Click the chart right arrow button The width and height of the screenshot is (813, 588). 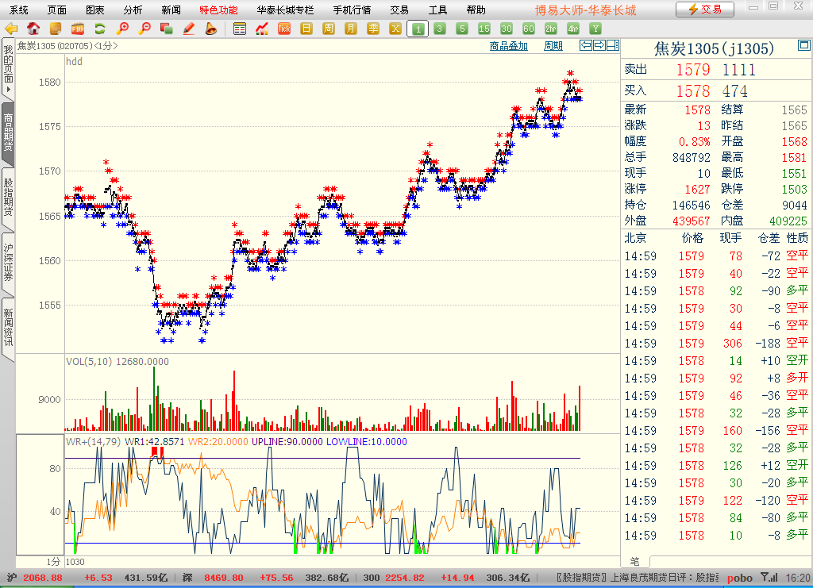click(x=599, y=45)
